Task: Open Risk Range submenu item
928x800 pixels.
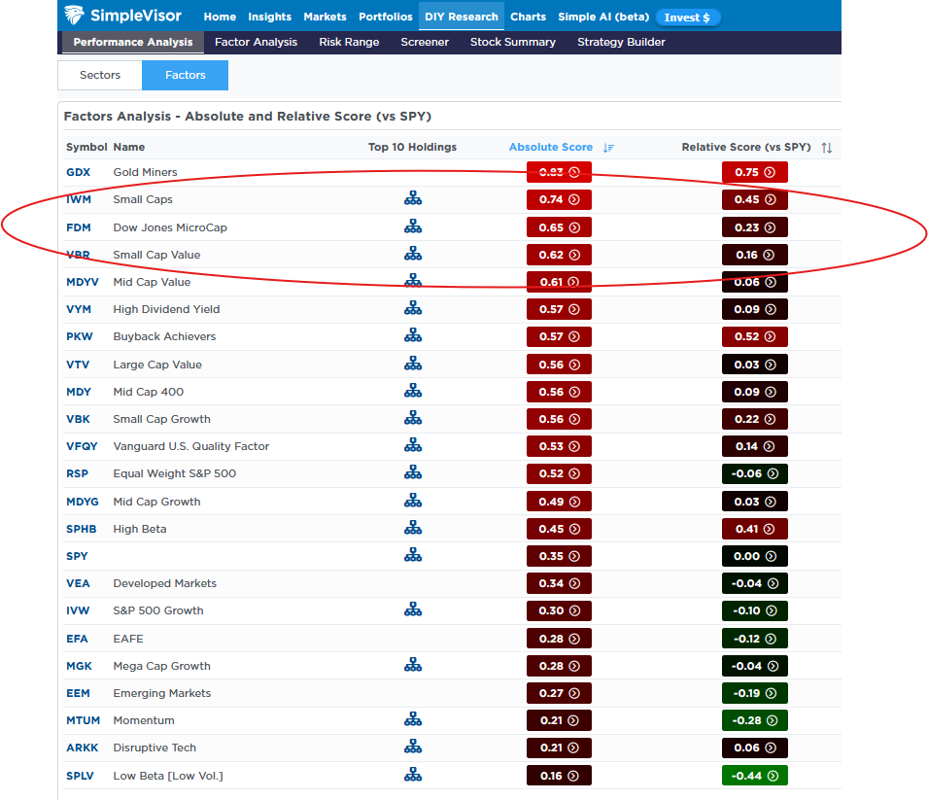Action: [x=349, y=43]
